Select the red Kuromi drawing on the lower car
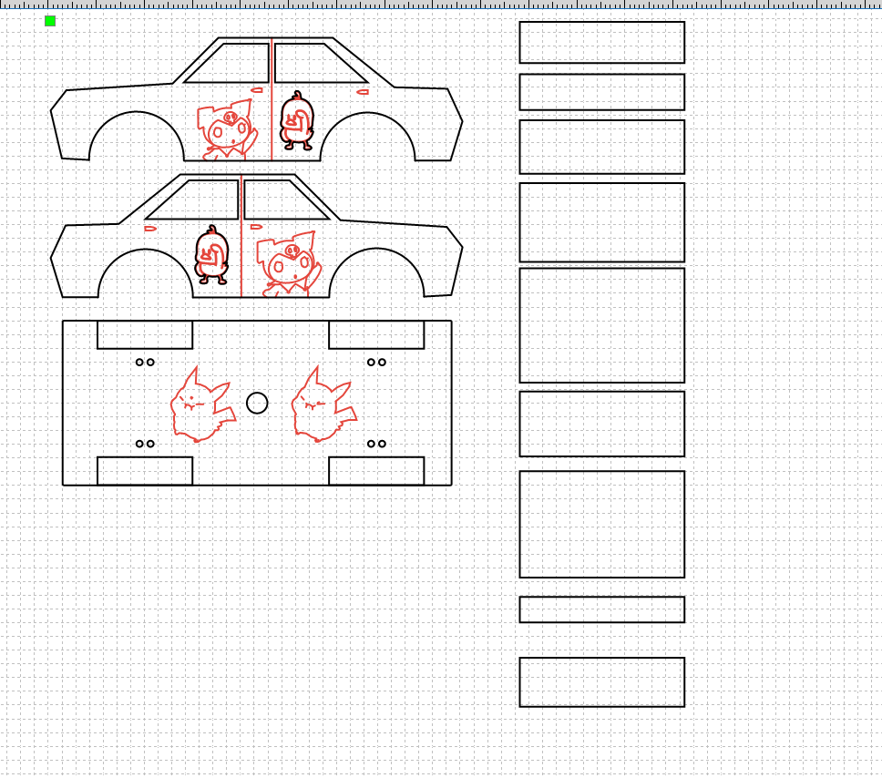This screenshot has width=882, height=778. 289,264
